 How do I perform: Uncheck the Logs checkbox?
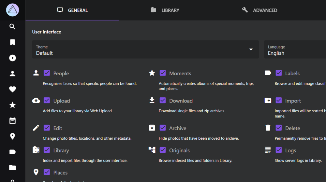click(x=279, y=150)
